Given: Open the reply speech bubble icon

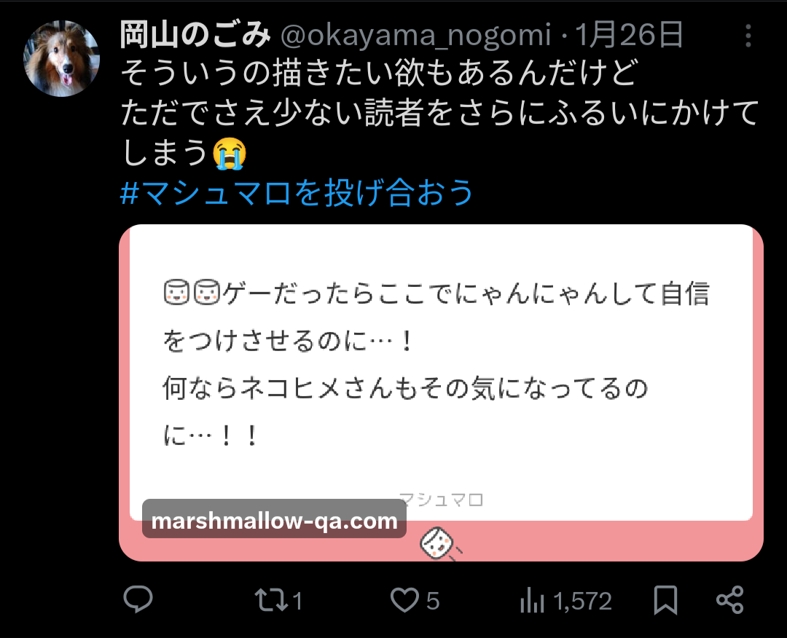Looking at the screenshot, I should (138, 599).
